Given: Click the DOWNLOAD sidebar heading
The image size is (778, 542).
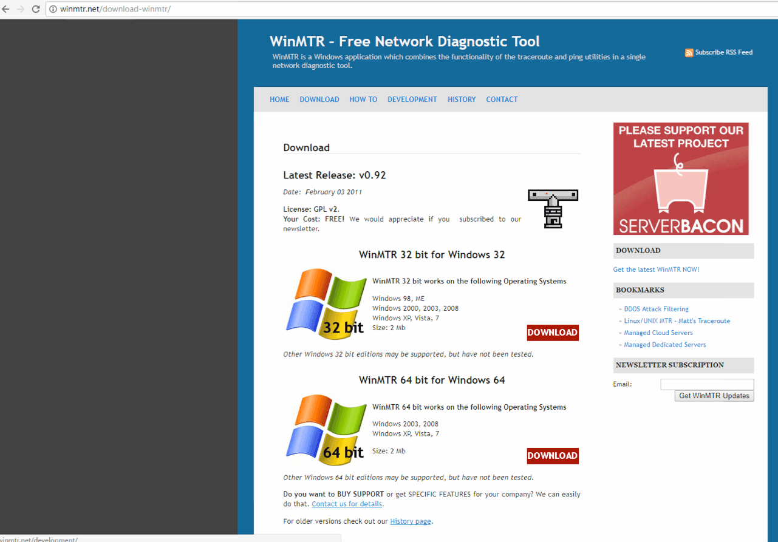Looking at the screenshot, I should (638, 251).
